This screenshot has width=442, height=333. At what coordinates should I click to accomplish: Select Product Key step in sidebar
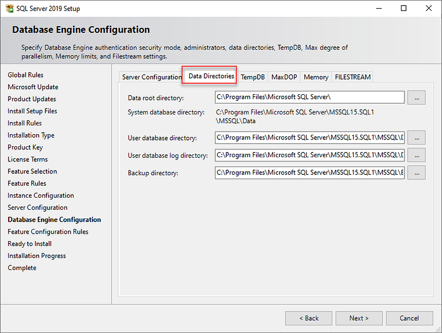25,147
